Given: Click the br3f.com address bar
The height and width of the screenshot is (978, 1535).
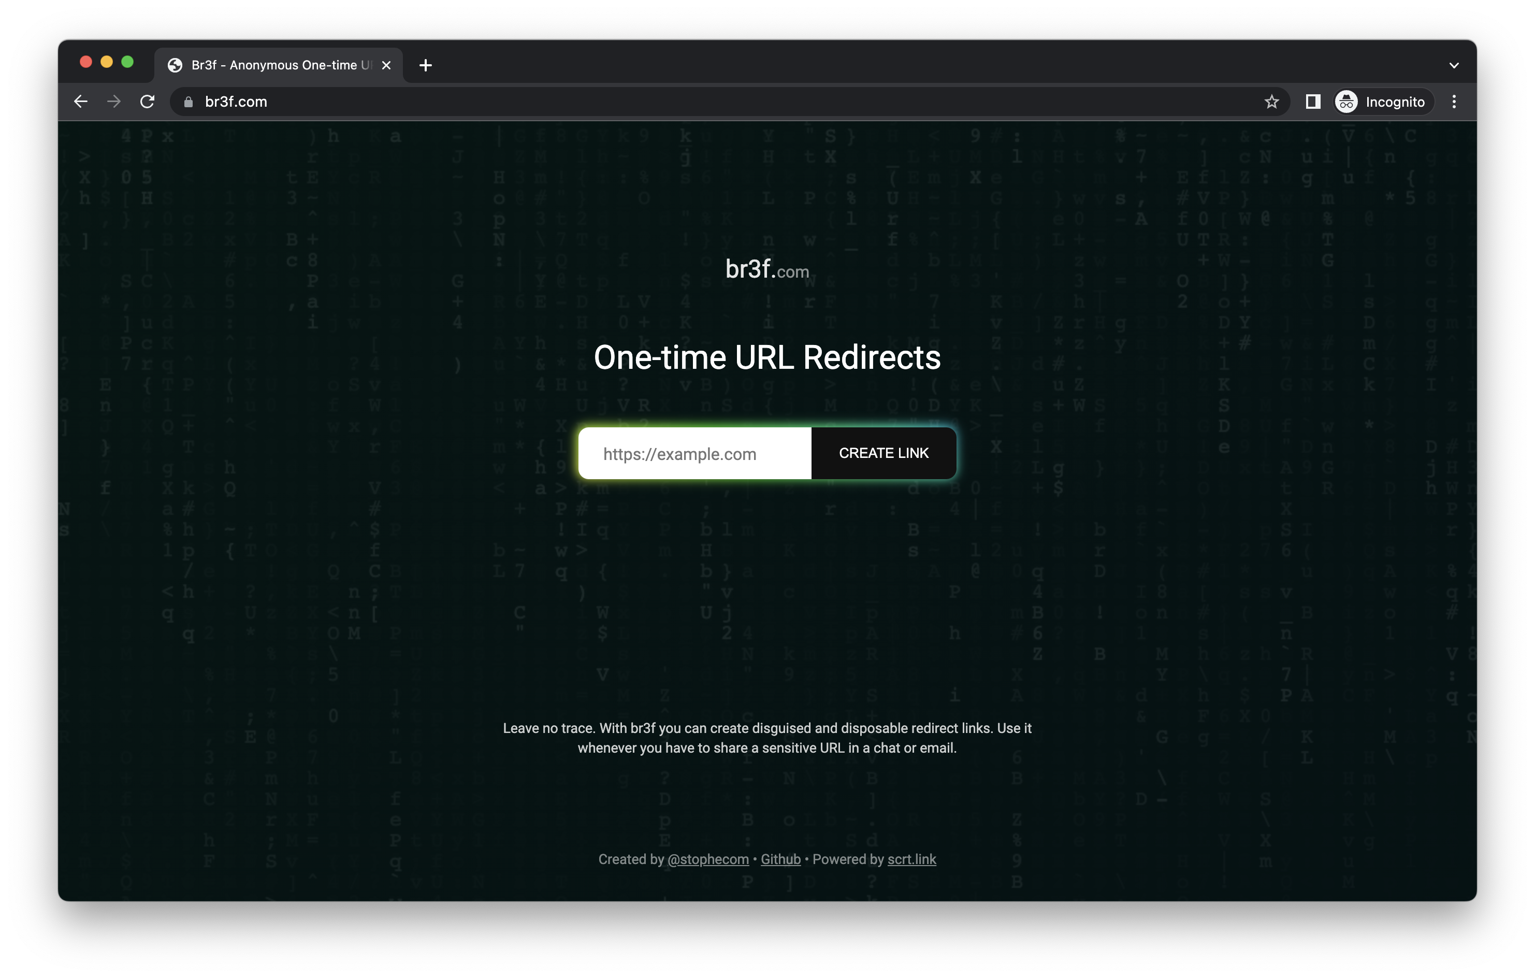Looking at the screenshot, I should click(x=730, y=102).
